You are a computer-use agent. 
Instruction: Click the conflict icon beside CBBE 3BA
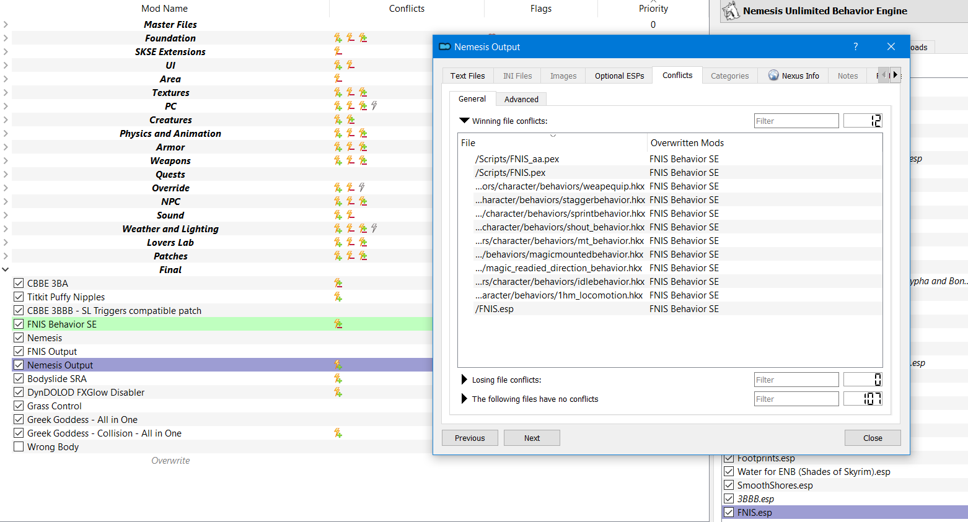[x=338, y=283]
